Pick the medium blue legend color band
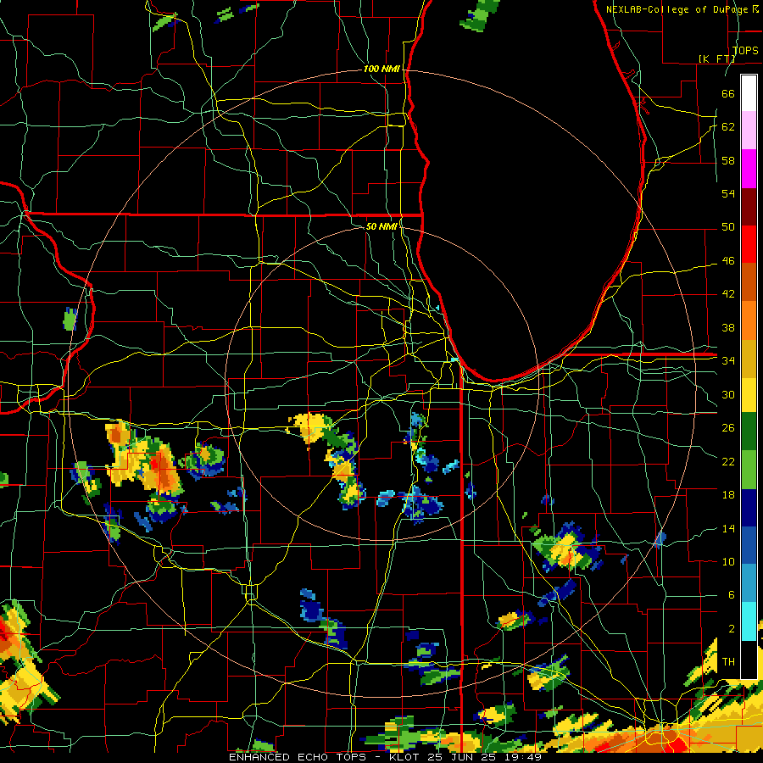Screen dimensions: 763x763 [x=749, y=545]
